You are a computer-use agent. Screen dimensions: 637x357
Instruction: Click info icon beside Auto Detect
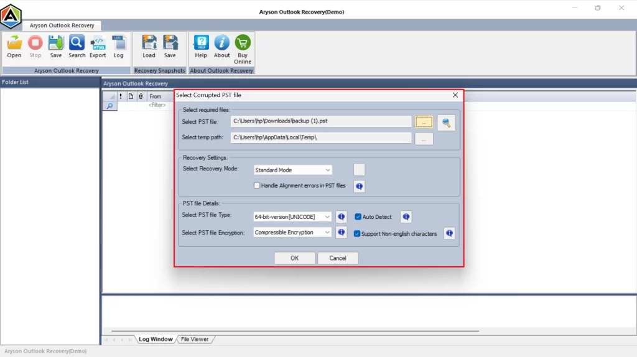click(406, 217)
